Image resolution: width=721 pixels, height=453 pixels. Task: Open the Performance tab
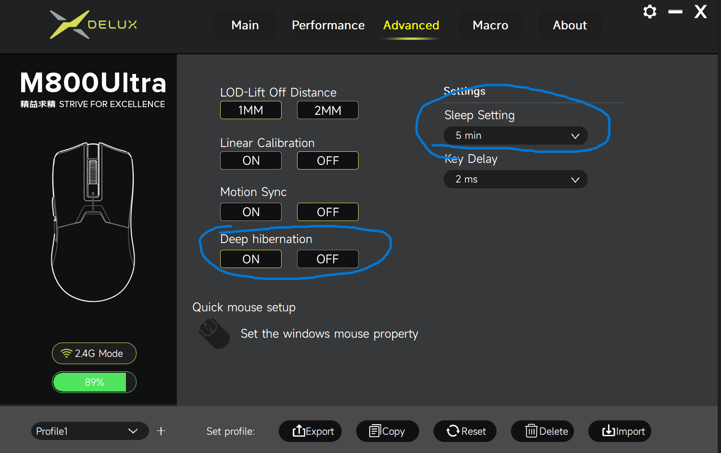click(x=328, y=25)
